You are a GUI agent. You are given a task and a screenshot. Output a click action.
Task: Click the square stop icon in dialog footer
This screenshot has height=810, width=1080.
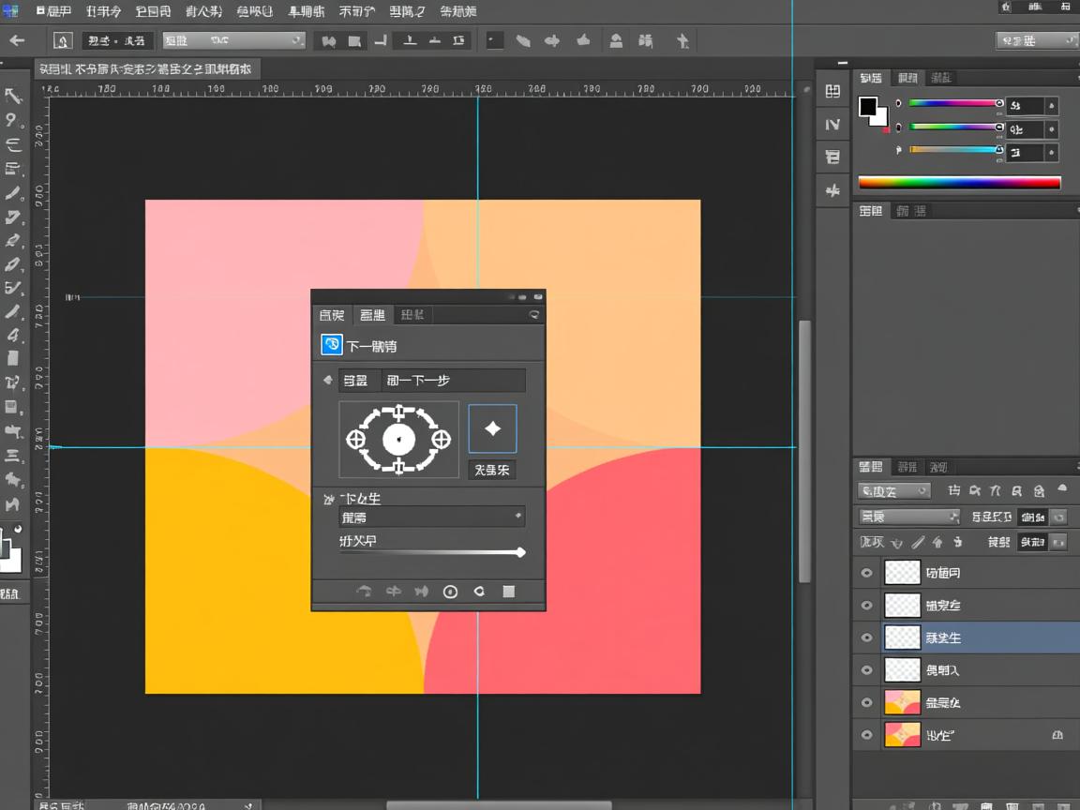coord(508,592)
